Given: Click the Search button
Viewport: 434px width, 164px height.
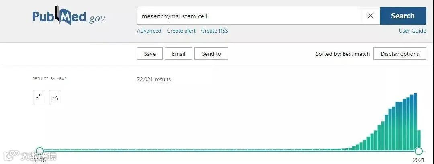Looking at the screenshot, I should (x=403, y=16).
